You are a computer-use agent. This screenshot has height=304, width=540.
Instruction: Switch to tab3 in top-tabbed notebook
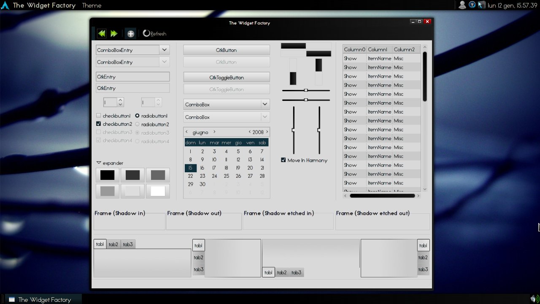pyautogui.click(x=128, y=244)
